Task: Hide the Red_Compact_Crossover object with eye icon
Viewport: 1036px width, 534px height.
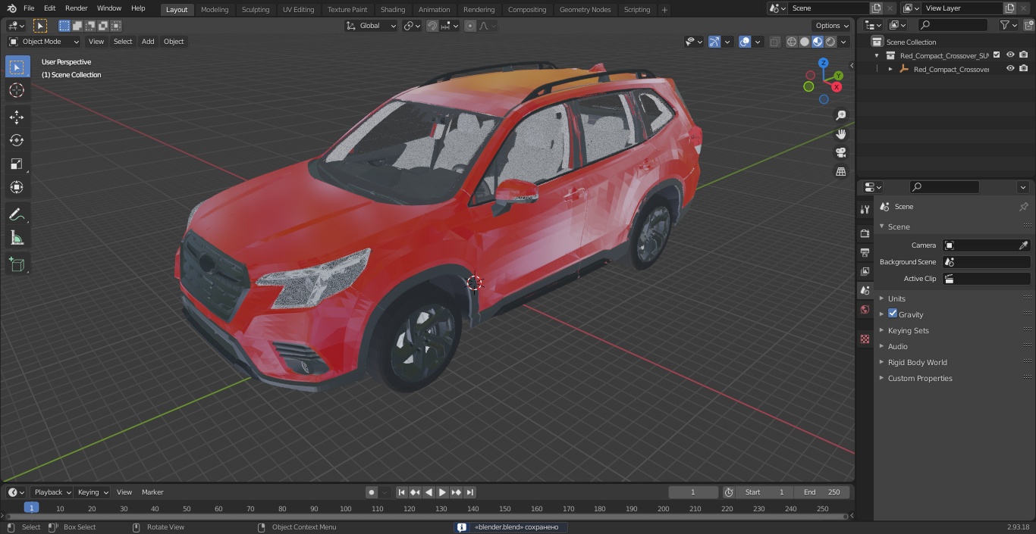Action: (1010, 68)
